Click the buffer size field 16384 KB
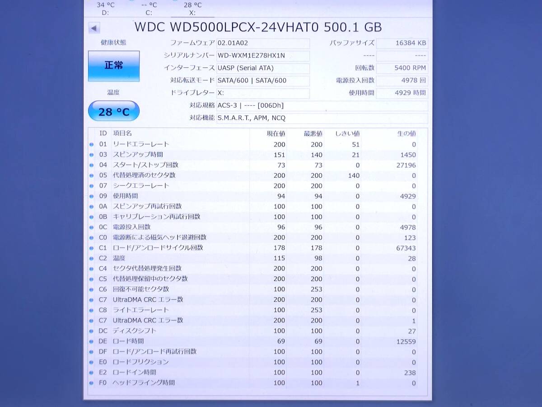542x407 pixels. pos(402,43)
